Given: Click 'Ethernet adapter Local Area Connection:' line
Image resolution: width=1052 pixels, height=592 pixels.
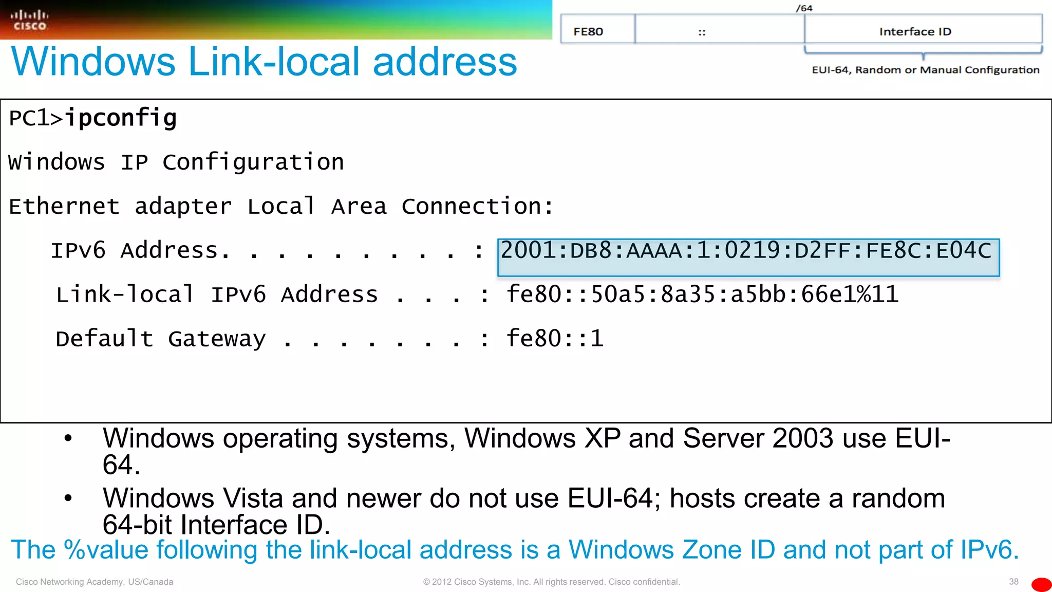Looking at the screenshot, I should [281, 207].
